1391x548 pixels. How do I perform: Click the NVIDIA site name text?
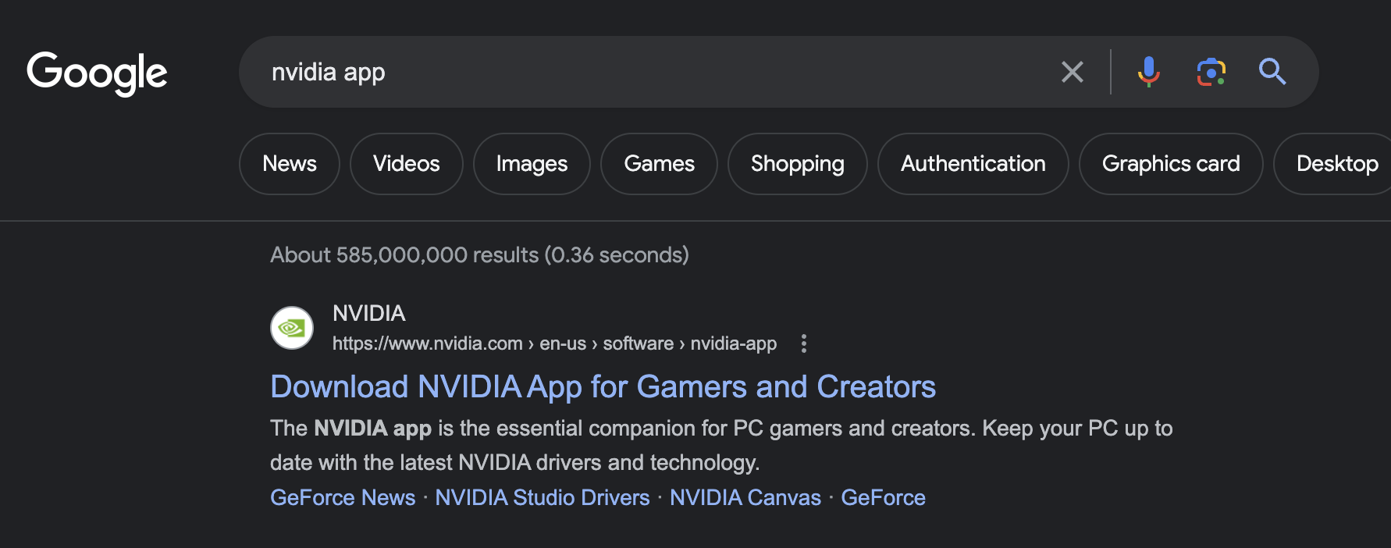369,314
